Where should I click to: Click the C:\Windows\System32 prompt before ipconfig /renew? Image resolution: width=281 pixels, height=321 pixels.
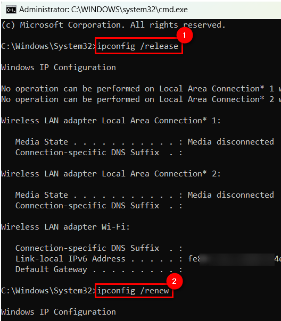(48, 291)
